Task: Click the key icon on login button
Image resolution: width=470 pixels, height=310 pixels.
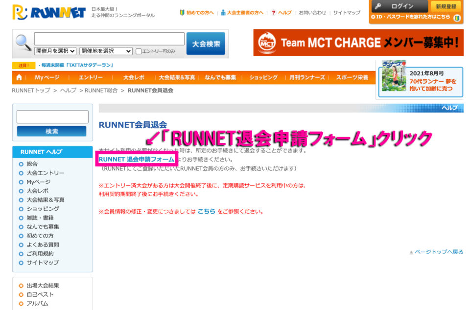Action: (378, 6)
